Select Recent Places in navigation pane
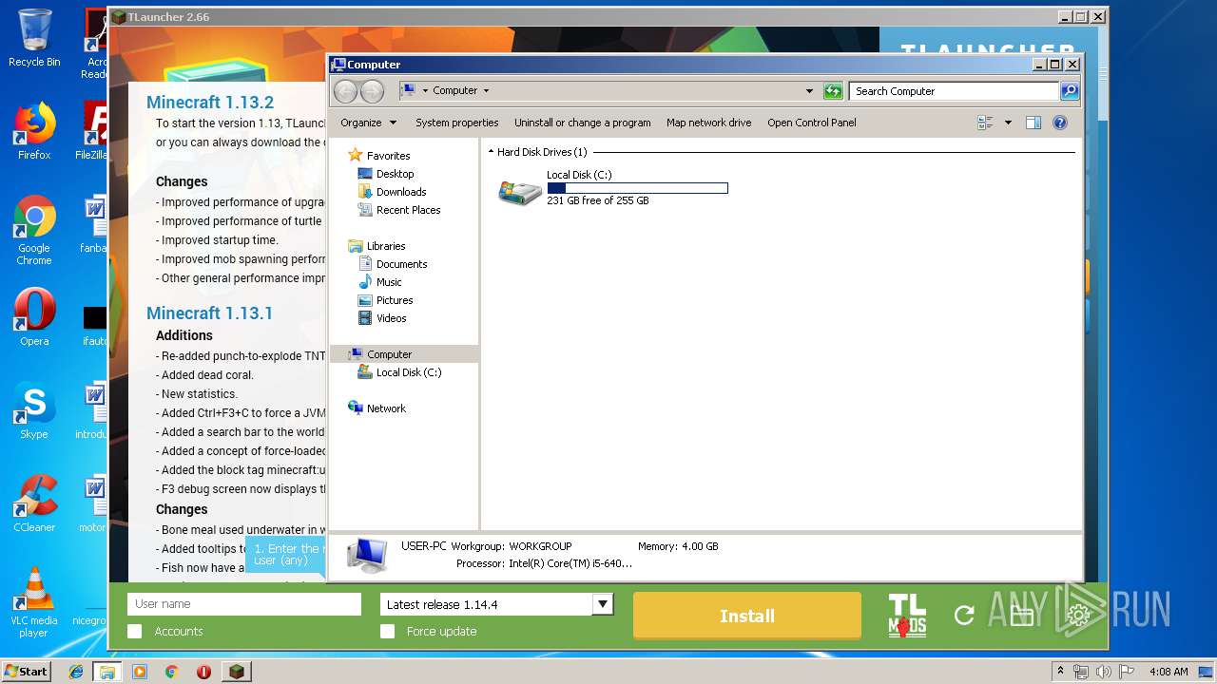The image size is (1217, 684). coord(408,210)
